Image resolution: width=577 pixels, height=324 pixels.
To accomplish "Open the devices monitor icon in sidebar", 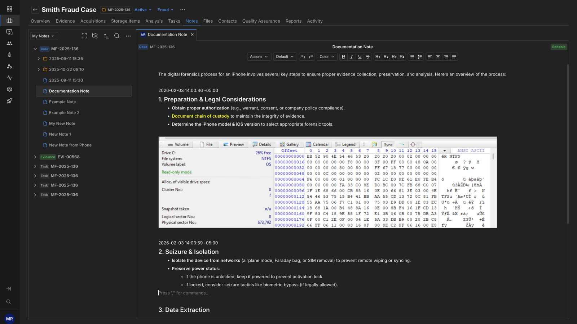I will 9,32.
